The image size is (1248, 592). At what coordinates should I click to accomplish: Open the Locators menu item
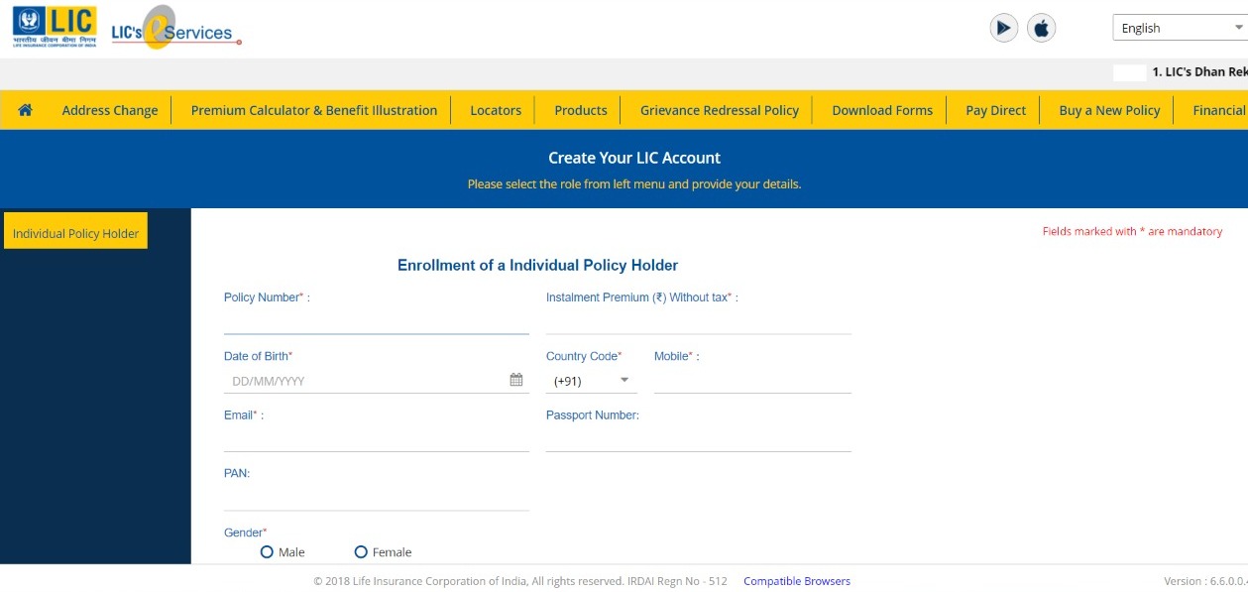[496, 110]
